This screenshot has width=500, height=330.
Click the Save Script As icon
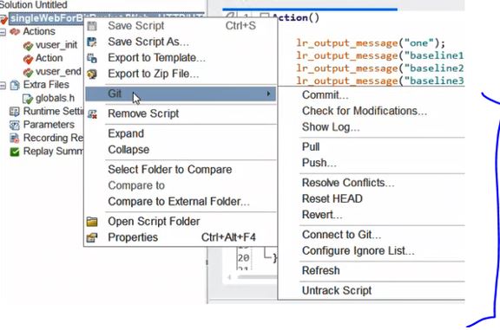pyautogui.click(x=92, y=42)
